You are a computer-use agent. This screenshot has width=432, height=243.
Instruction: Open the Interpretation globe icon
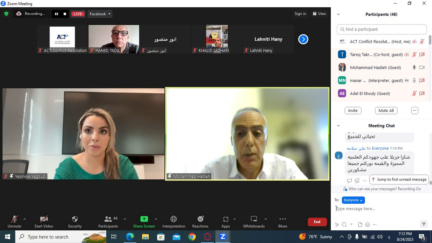click(174, 221)
